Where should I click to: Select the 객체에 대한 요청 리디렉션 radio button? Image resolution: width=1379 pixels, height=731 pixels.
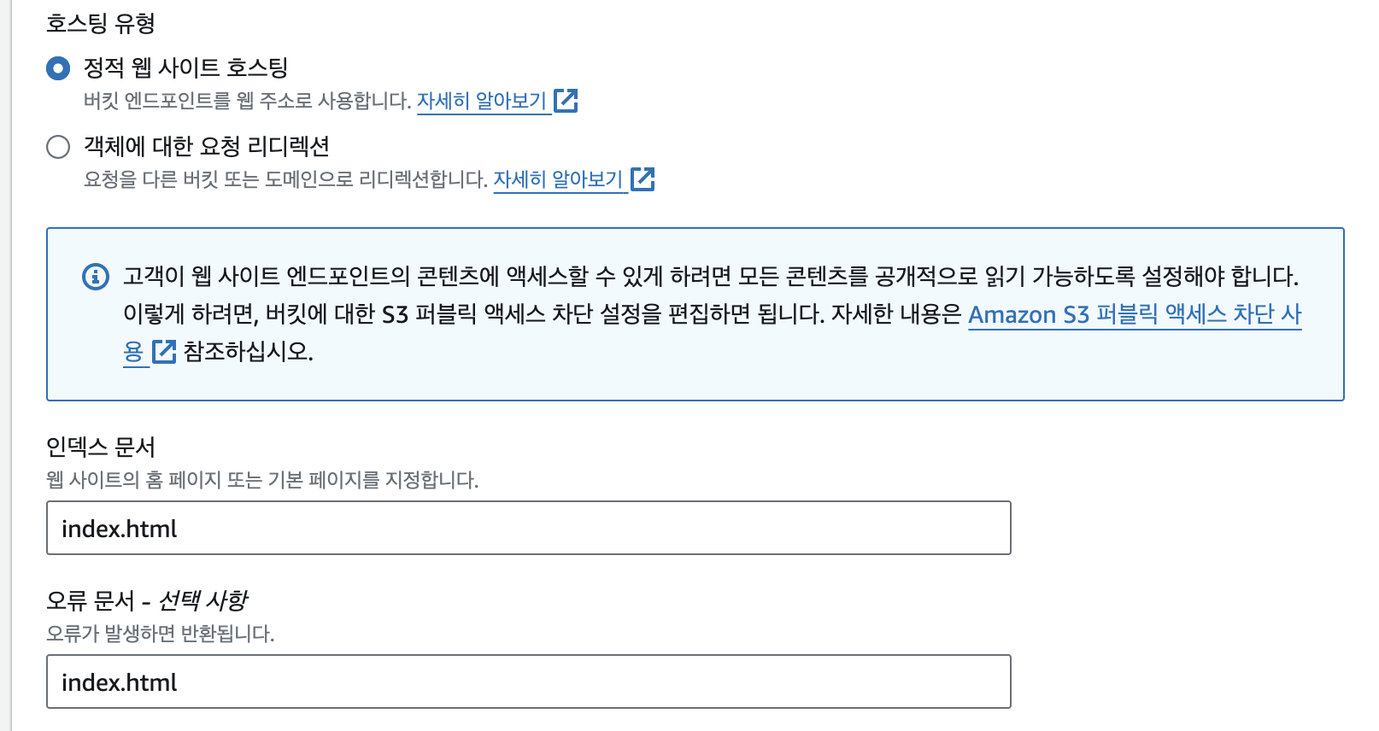tap(58, 147)
